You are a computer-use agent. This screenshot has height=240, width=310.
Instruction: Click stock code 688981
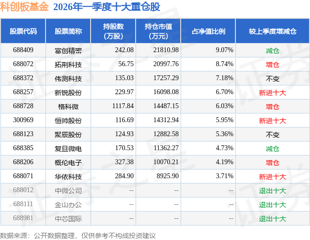tap(23, 218)
